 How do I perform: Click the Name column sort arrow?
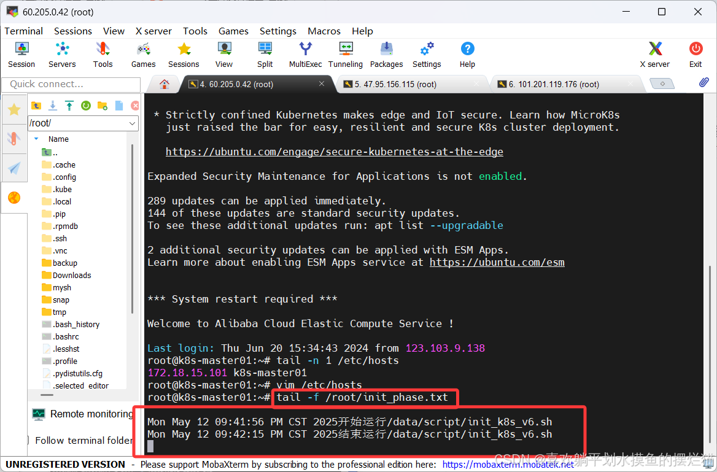click(36, 139)
